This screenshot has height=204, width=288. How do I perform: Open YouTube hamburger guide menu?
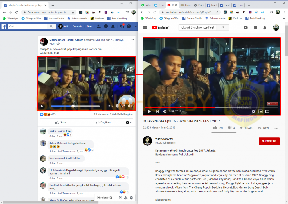[145, 27]
